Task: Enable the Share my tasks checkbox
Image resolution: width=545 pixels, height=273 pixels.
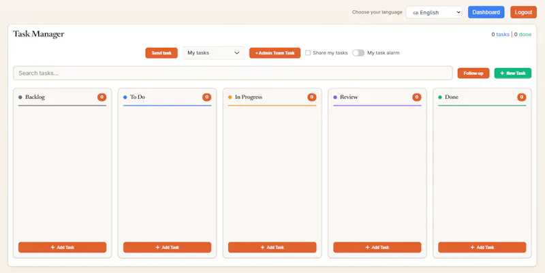Action: pyautogui.click(x=308, y=53)
